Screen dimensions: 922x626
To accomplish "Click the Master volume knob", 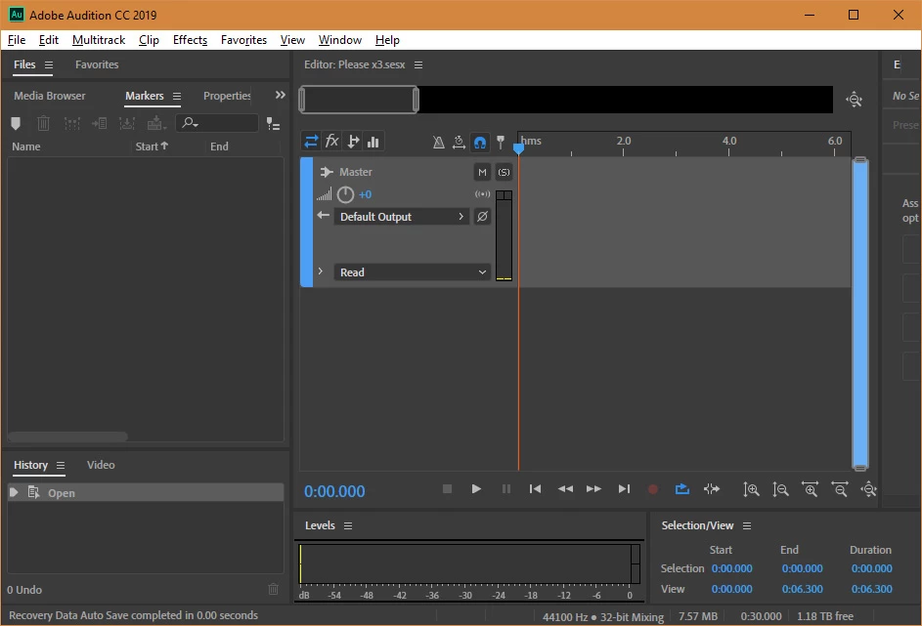I will tap(345, 194).
